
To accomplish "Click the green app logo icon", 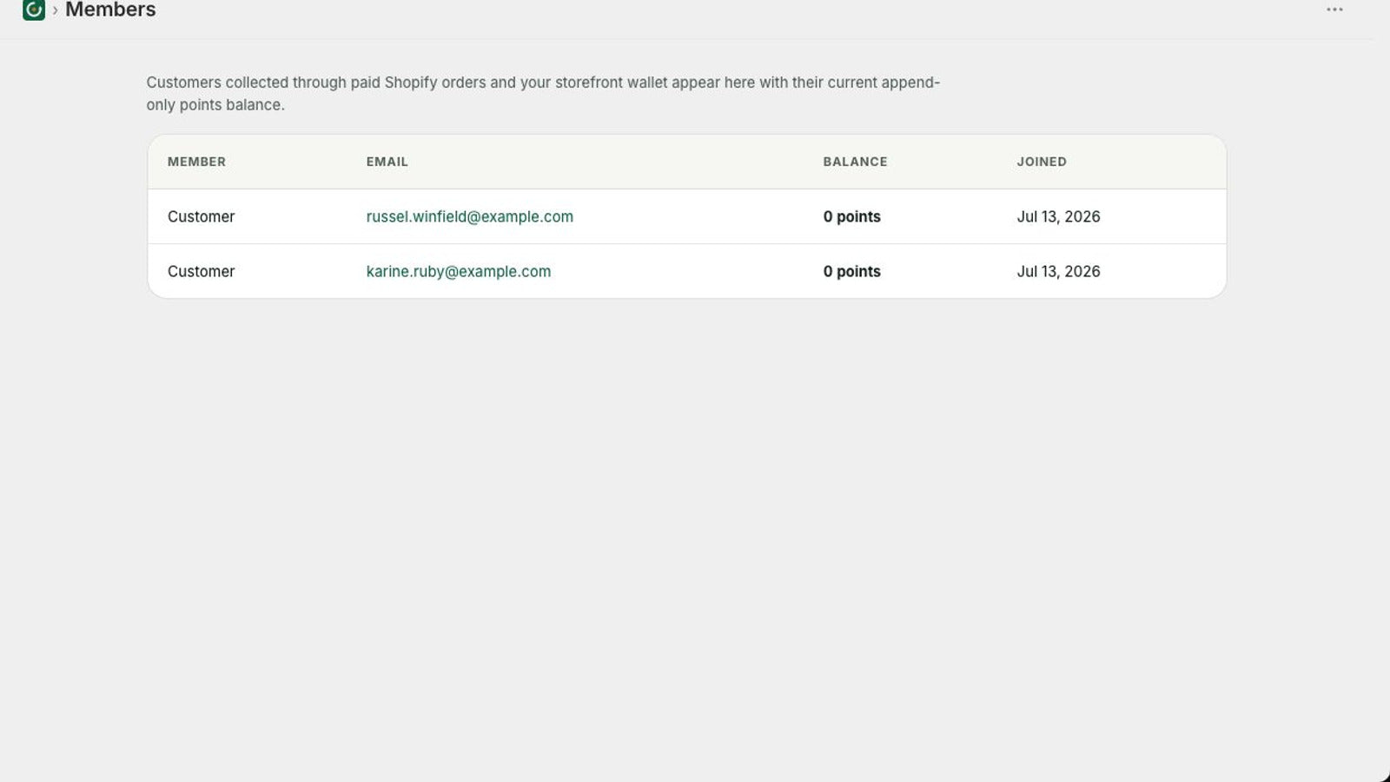I will [33, 10].
